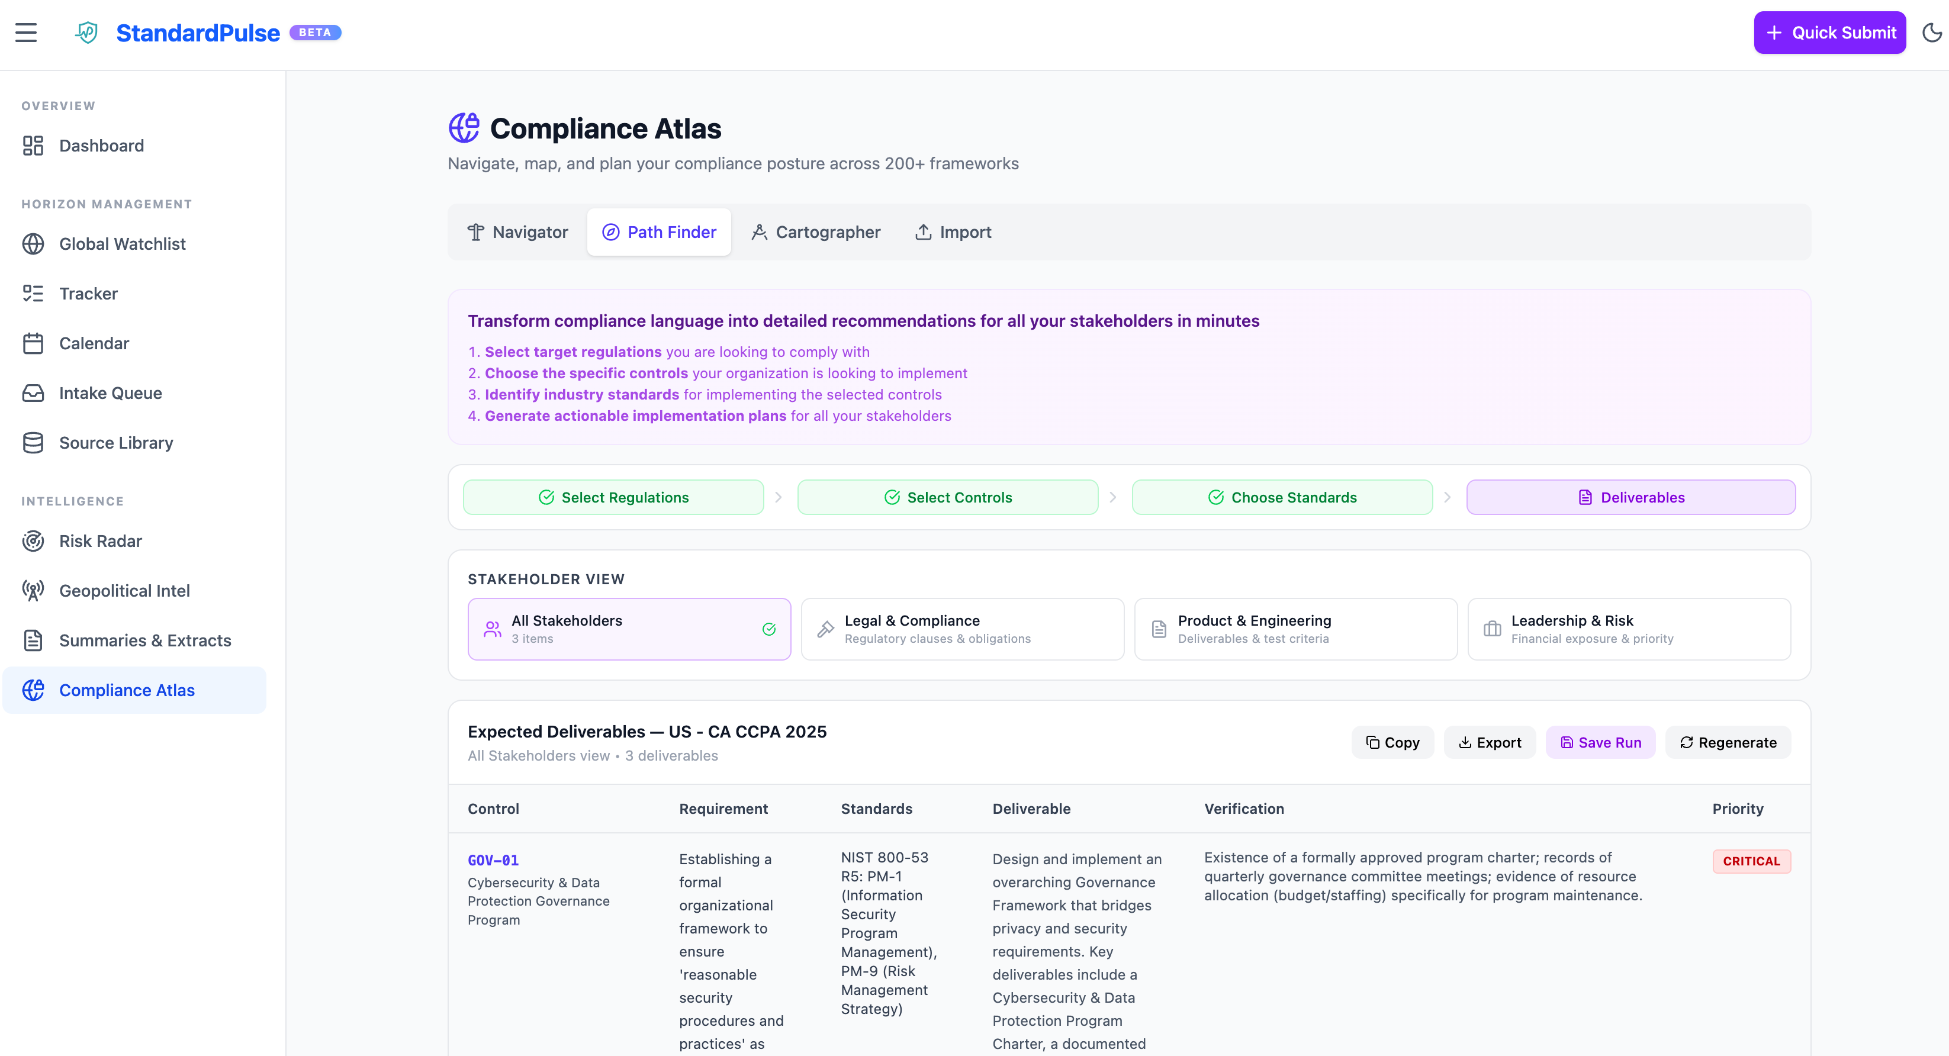Switch to the Cartographer tab
The image size is (1949, 1056).
click(x=815, y=231)
